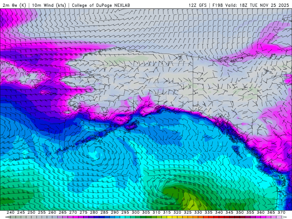Click the 330 value on the color scale
Screen dimensions: 292x219
point(198,212)
